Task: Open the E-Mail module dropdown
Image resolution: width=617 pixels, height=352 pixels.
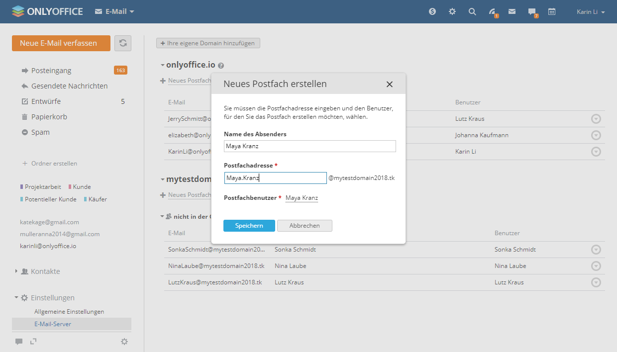Action: 115,11
